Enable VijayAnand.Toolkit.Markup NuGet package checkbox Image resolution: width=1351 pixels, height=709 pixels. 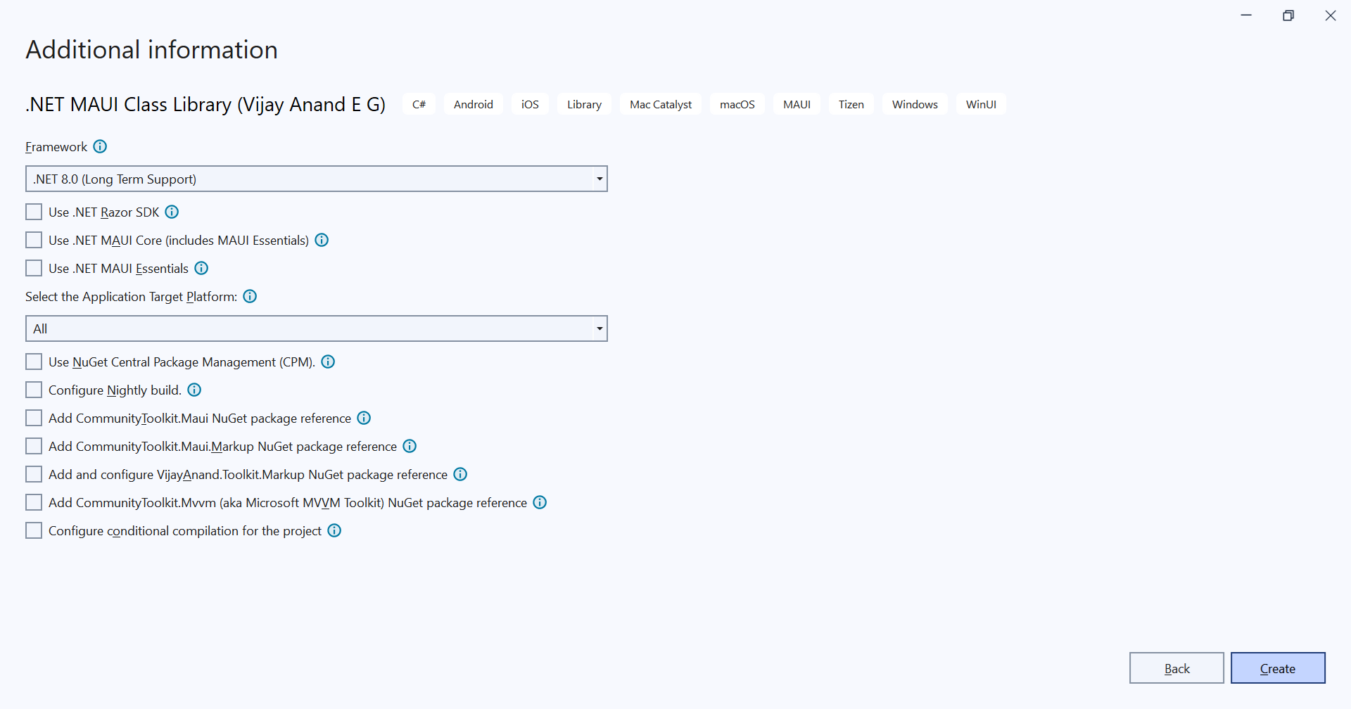coord(34,474)
